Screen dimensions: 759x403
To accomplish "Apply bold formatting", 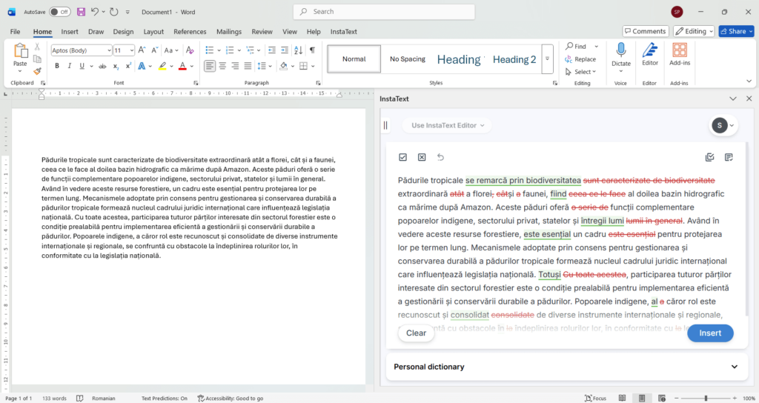I will (56, 66).
